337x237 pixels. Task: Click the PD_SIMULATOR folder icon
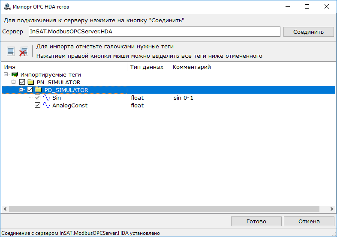pyautogui.click(x=39, y=90)
